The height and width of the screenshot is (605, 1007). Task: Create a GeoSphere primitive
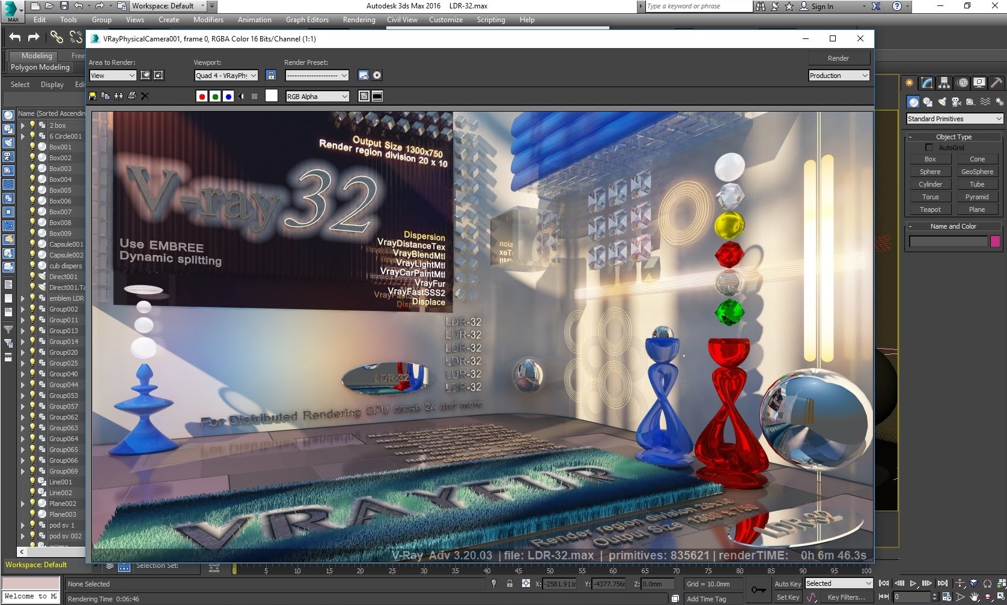977,172
